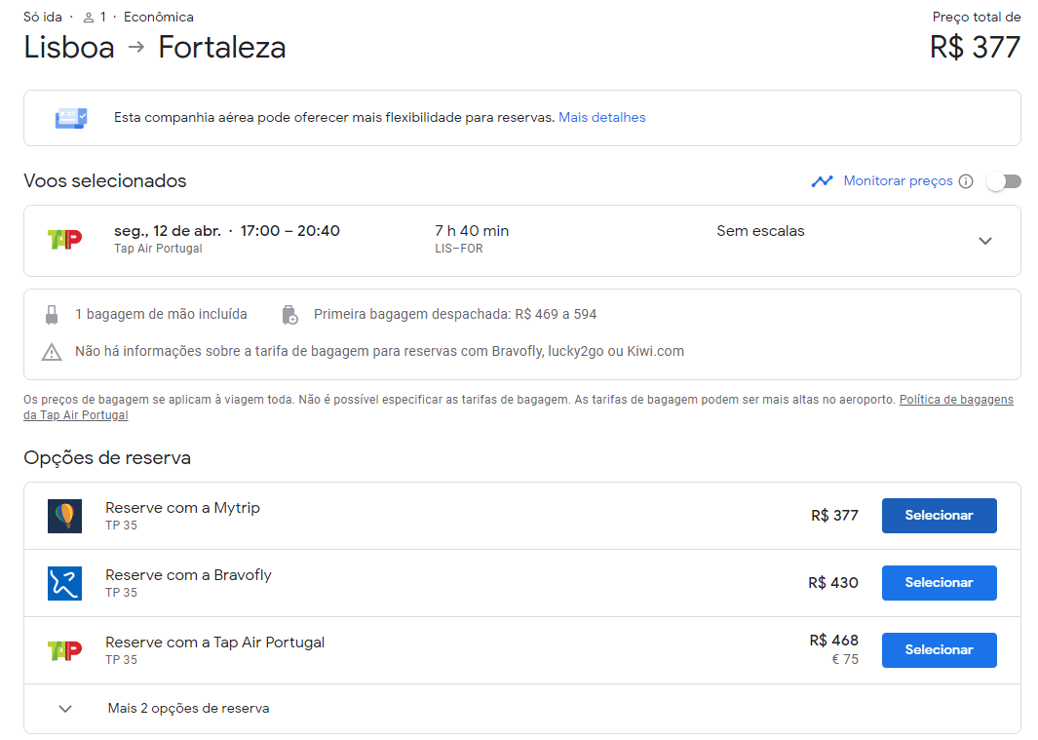This screenshot has height=740, width=1038.
Task: Click the price tracking info icon
Action: click(x=966, y=181)
